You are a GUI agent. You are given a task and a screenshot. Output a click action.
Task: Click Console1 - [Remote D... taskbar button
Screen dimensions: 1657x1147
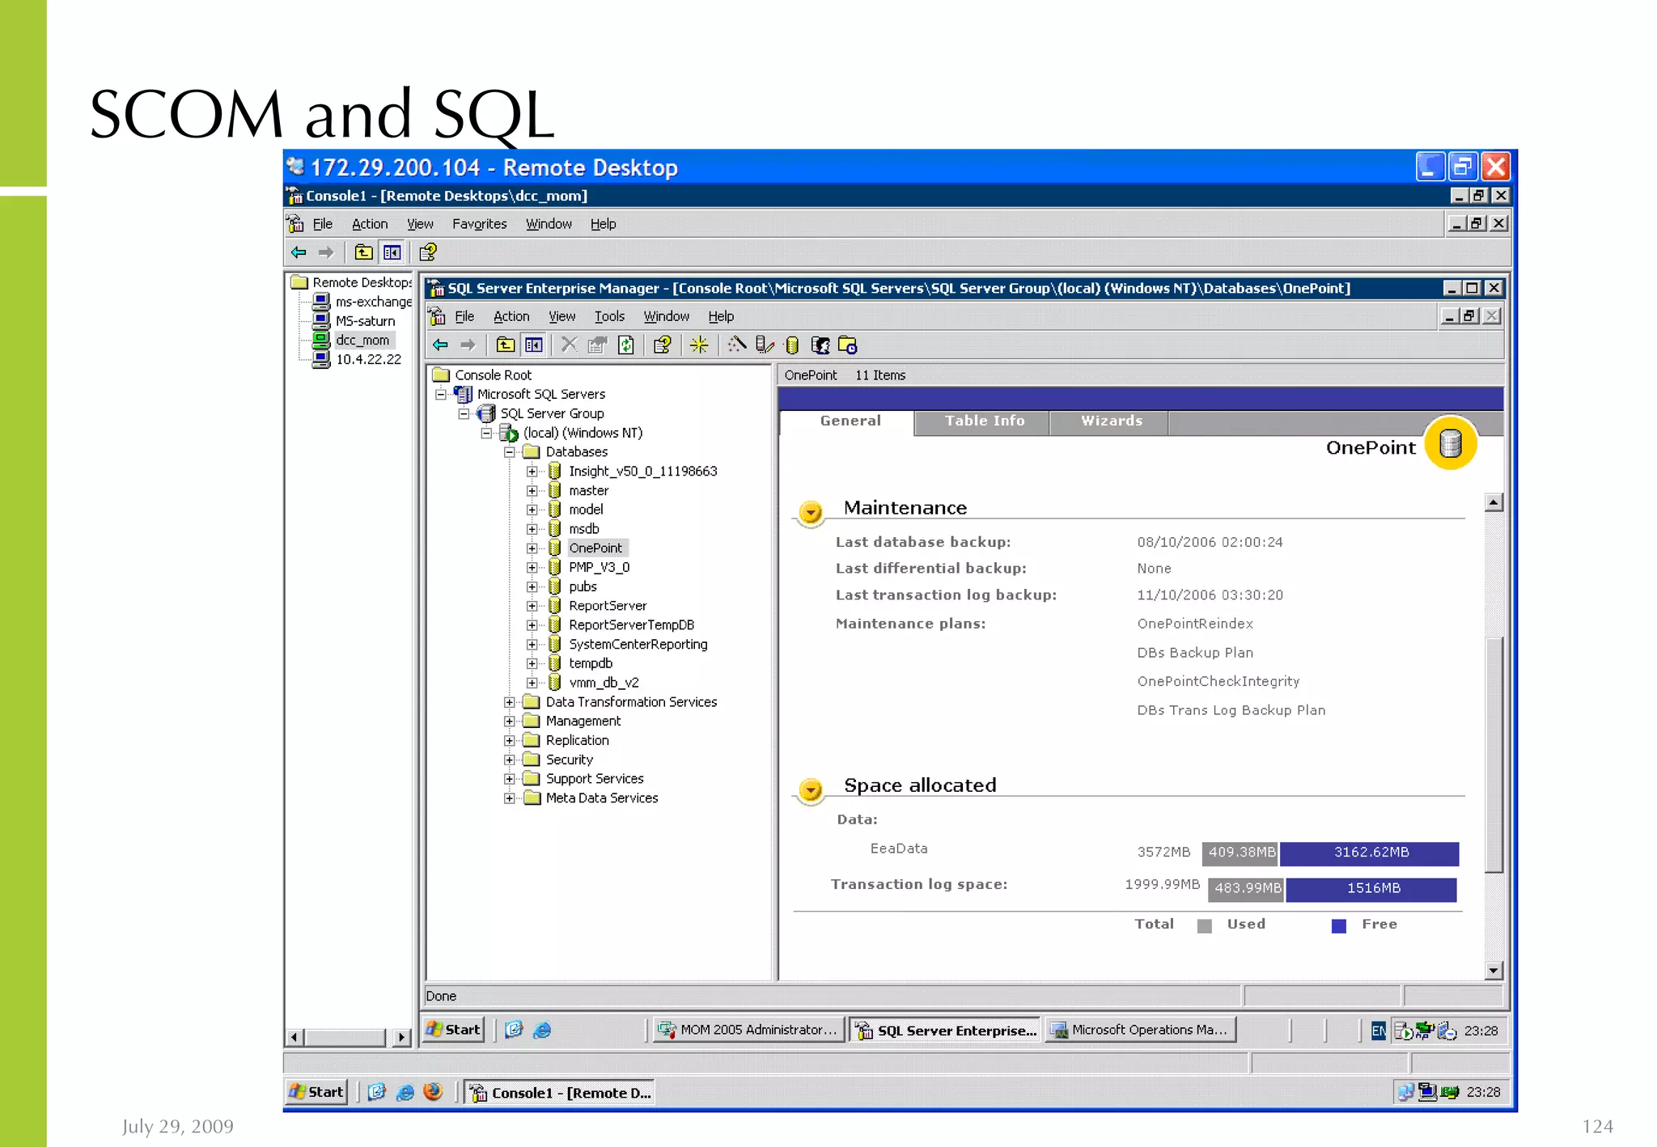tap(560, 1093)
